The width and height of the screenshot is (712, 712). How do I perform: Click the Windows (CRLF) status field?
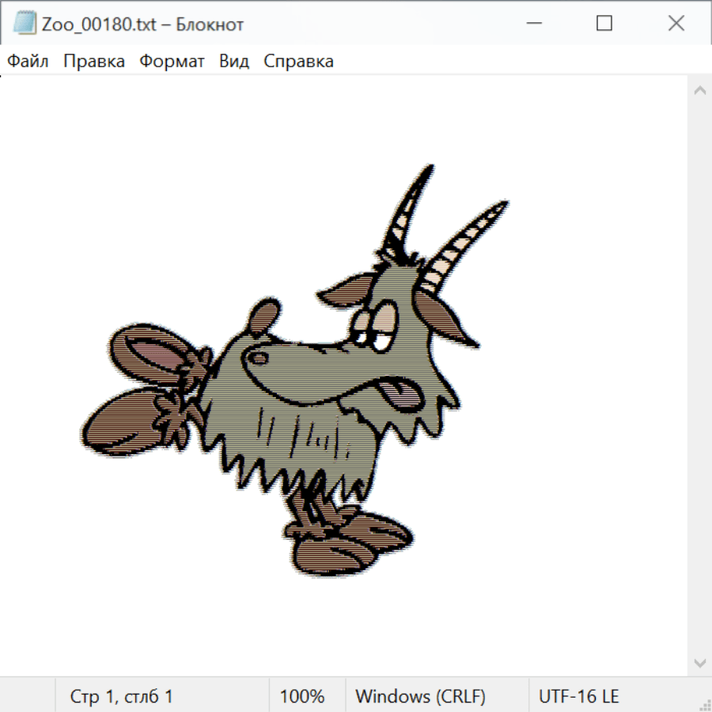420,696
